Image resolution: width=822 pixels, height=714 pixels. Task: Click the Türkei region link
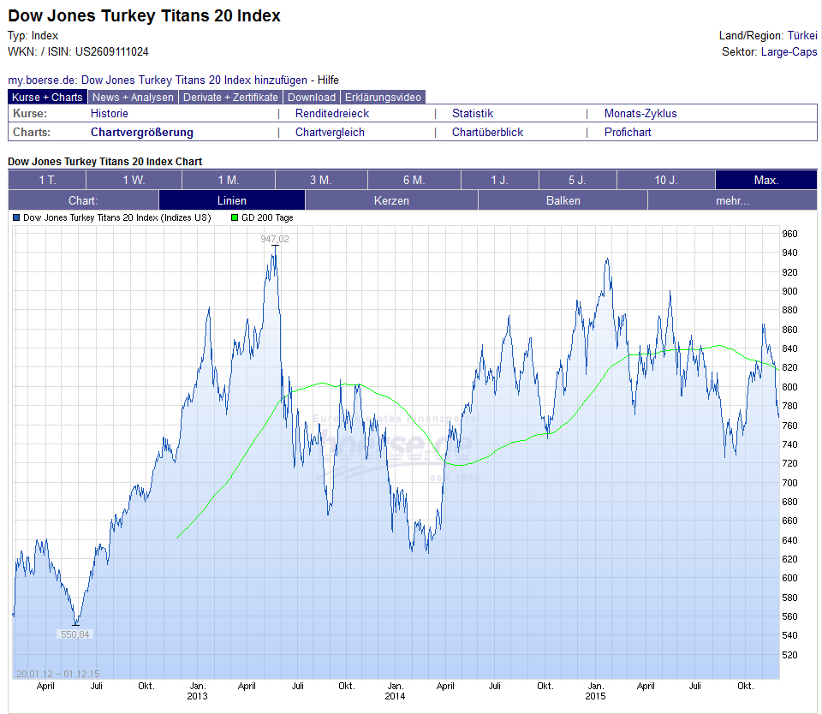click(802, 36)
